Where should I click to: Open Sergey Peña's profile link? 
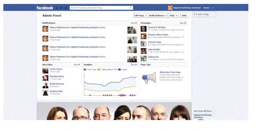click(56, 91)
